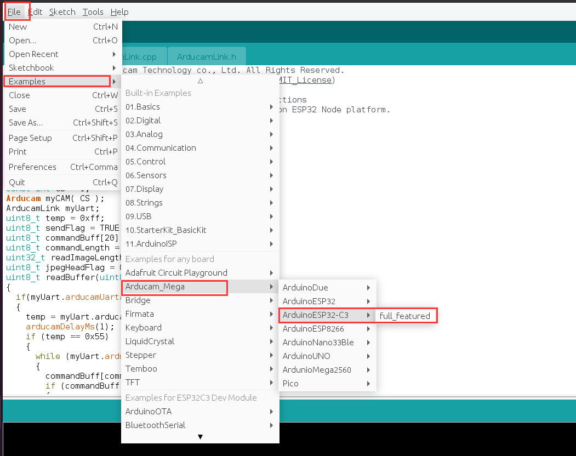Viewport: 576px width, 456px height.
Task: Choose Print menu entry
Action: (63, 151)
